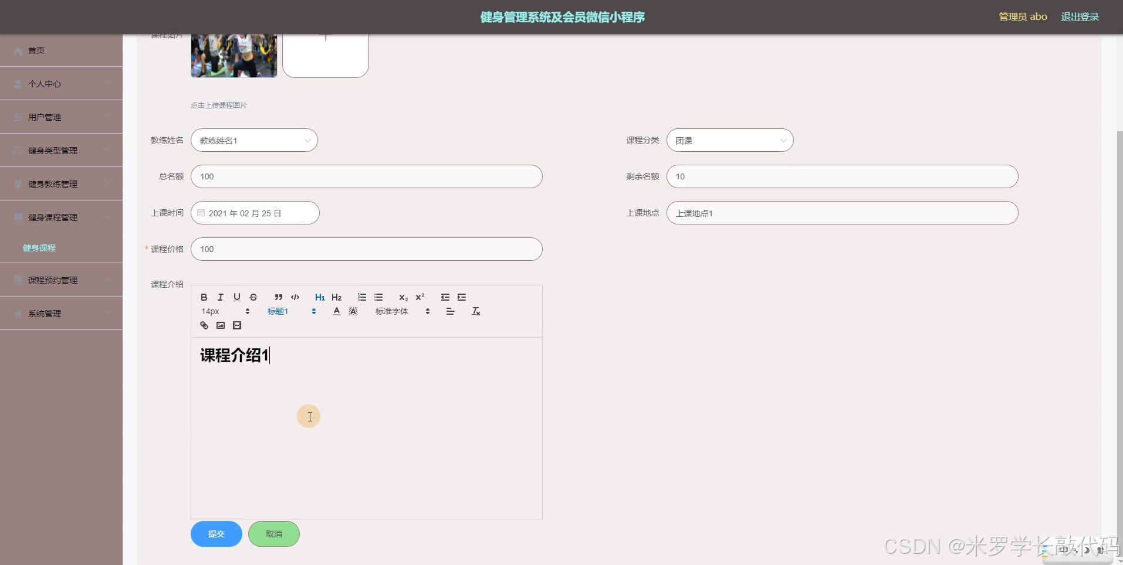Click the clear formatting icon
Viewport: 1123px width, 565px height.
(475, 311)
